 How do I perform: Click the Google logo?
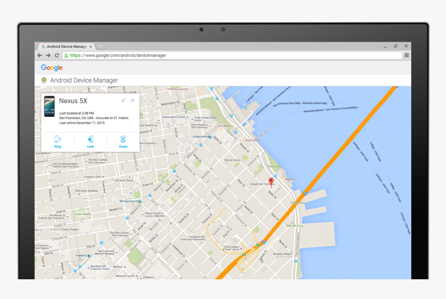[x=52, y=67]
